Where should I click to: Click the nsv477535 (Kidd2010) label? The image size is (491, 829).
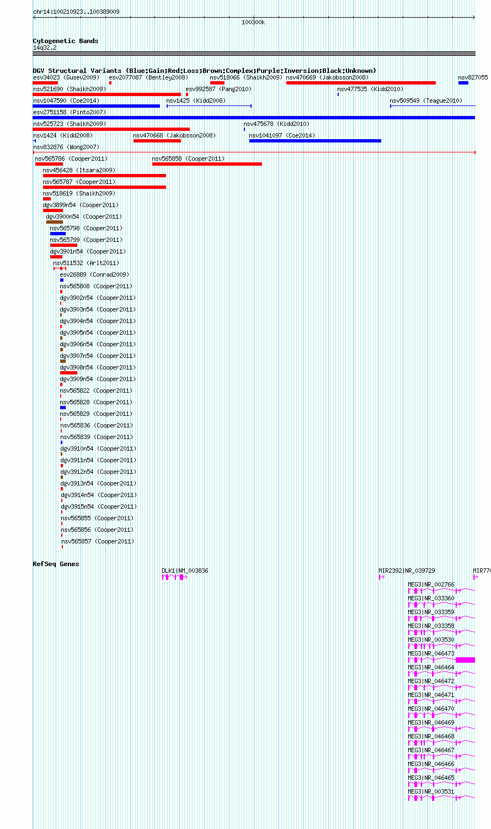tap(371, 89)
